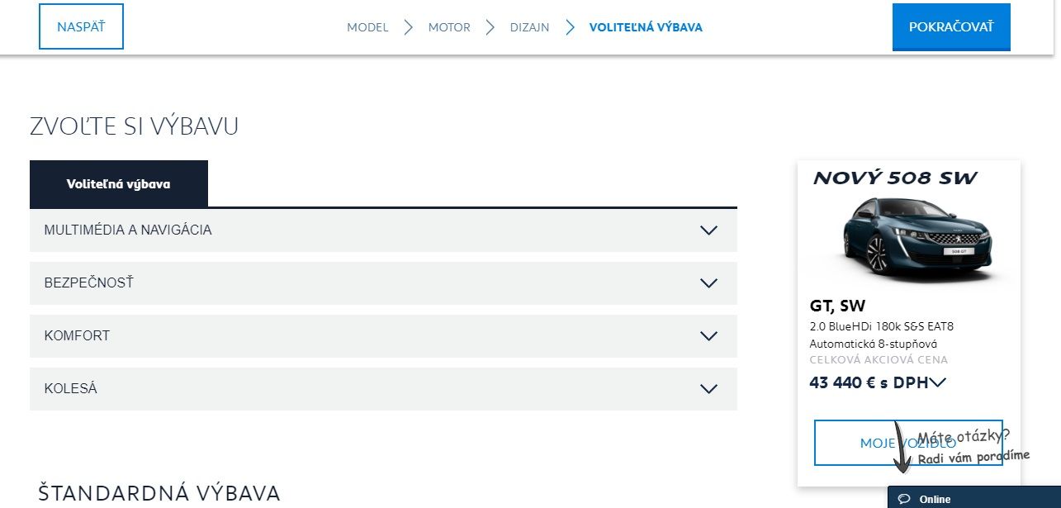Click the breadcrumb arrow after DIZAJN
The image size is (1061, 508).
click(x=570, y=27)
